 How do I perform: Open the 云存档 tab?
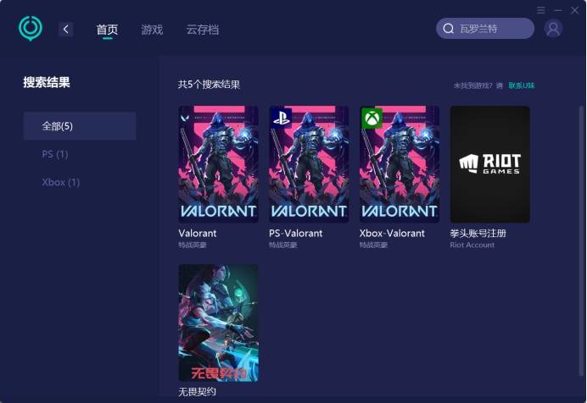coord(202,30)
